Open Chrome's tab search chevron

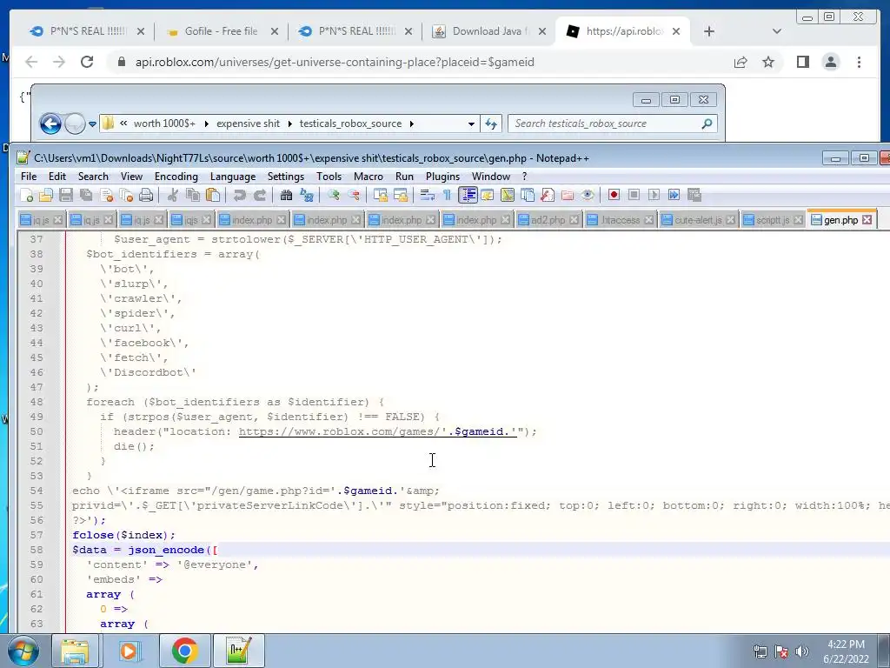pyautogui.click(x=777, y=31)
